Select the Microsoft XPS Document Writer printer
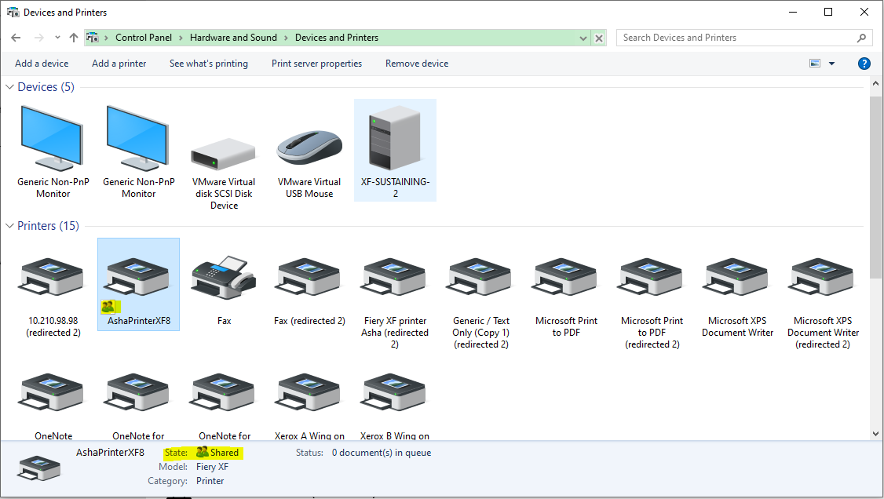Screen dimensions: 884x499 coord(737,290)
